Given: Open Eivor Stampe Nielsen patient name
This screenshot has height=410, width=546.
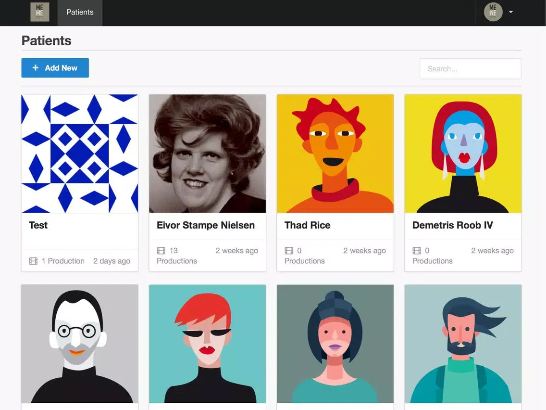Looking at the screenshot, I should tap(206, 225).
